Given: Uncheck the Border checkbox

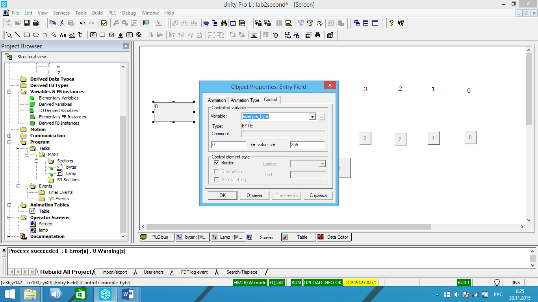Looking at the screenshot, I should [217, 163].
